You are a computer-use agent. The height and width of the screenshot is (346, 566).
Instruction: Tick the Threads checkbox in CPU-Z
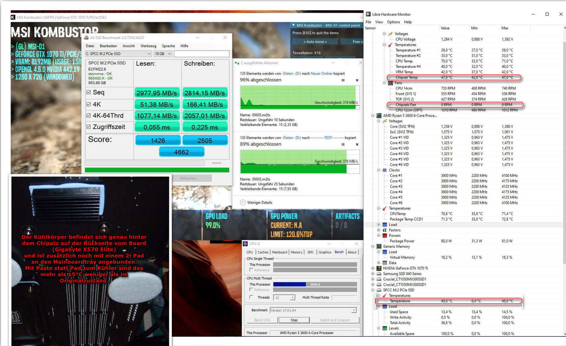(251, 297)
